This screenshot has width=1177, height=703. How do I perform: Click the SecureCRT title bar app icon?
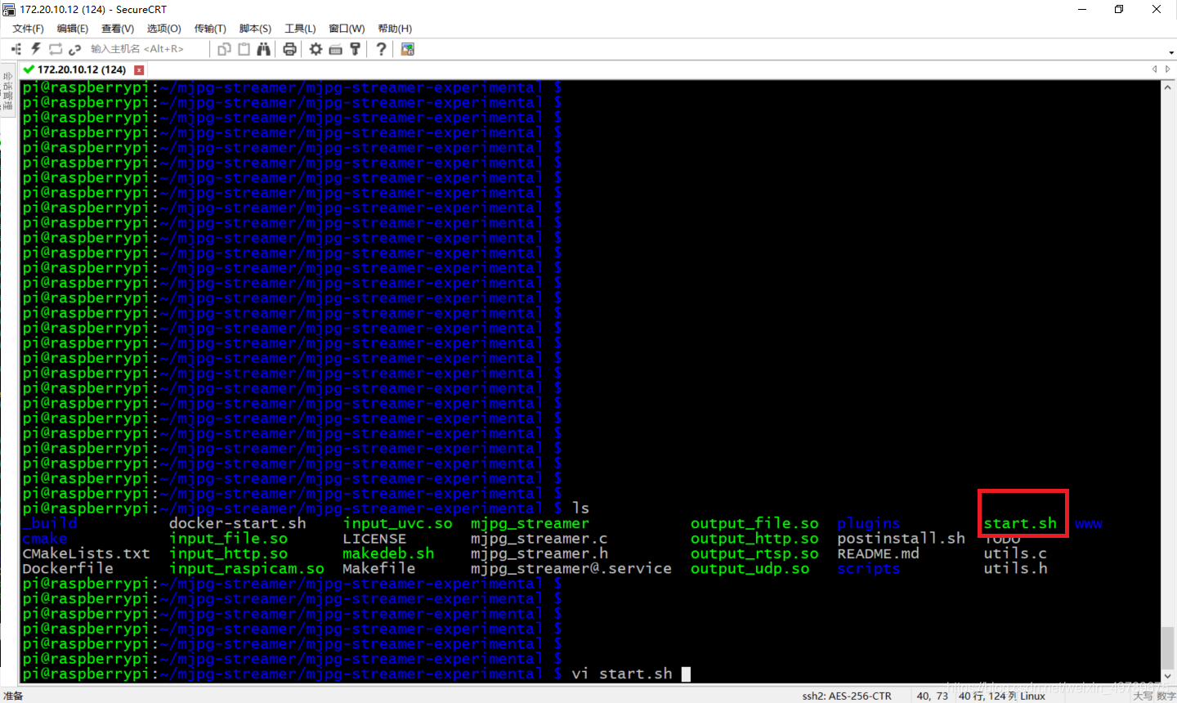[x=9, y=9]
